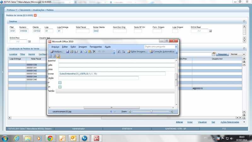Click the Incluir link
The image size is (252, 142).
coord(190,122)
